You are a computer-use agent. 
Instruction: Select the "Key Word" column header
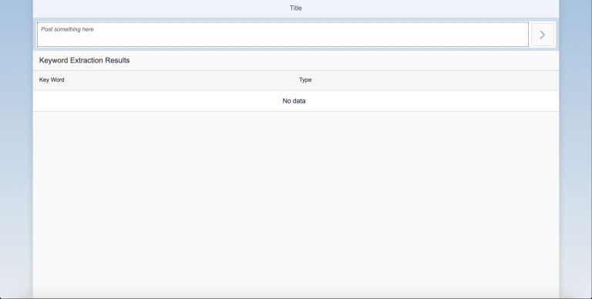pyautogui.click(x=52, y=79)
